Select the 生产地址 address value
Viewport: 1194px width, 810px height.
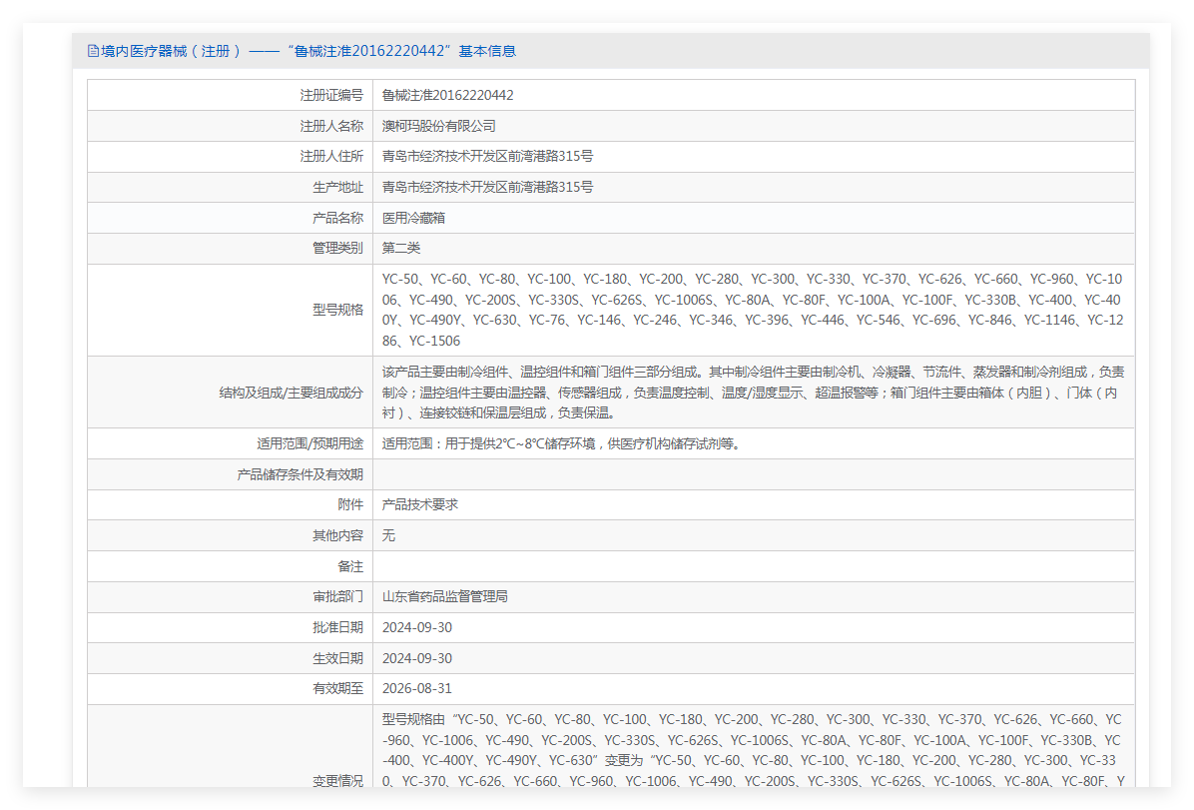click(x=487, y=188)
